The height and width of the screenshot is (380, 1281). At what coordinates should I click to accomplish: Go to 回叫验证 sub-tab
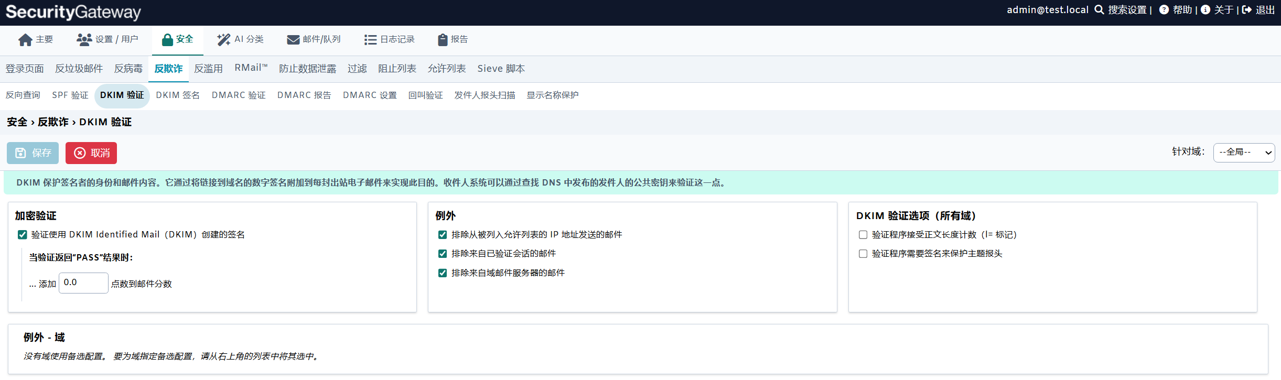[426, 95]
